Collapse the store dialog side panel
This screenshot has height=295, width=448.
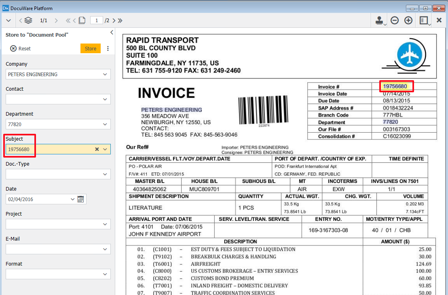coord(112,33)
